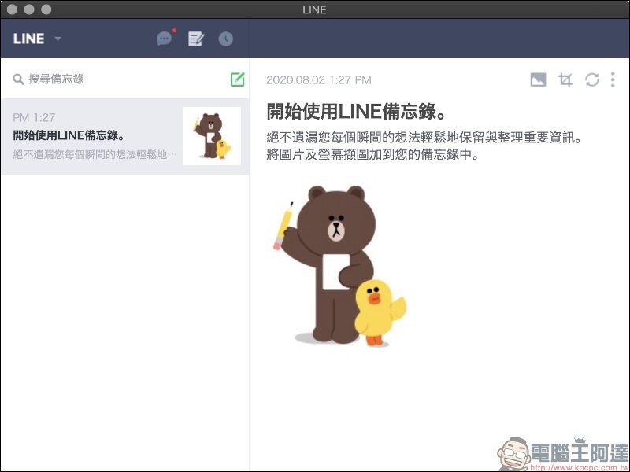630x472 pixels.
Task: Click the LINE logo in header
Action: pos(28,39)
